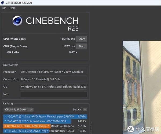Select ranking row 1 Threadripper 2990WX
Viewport: 161px width, 134px height.
coord(45,117)
